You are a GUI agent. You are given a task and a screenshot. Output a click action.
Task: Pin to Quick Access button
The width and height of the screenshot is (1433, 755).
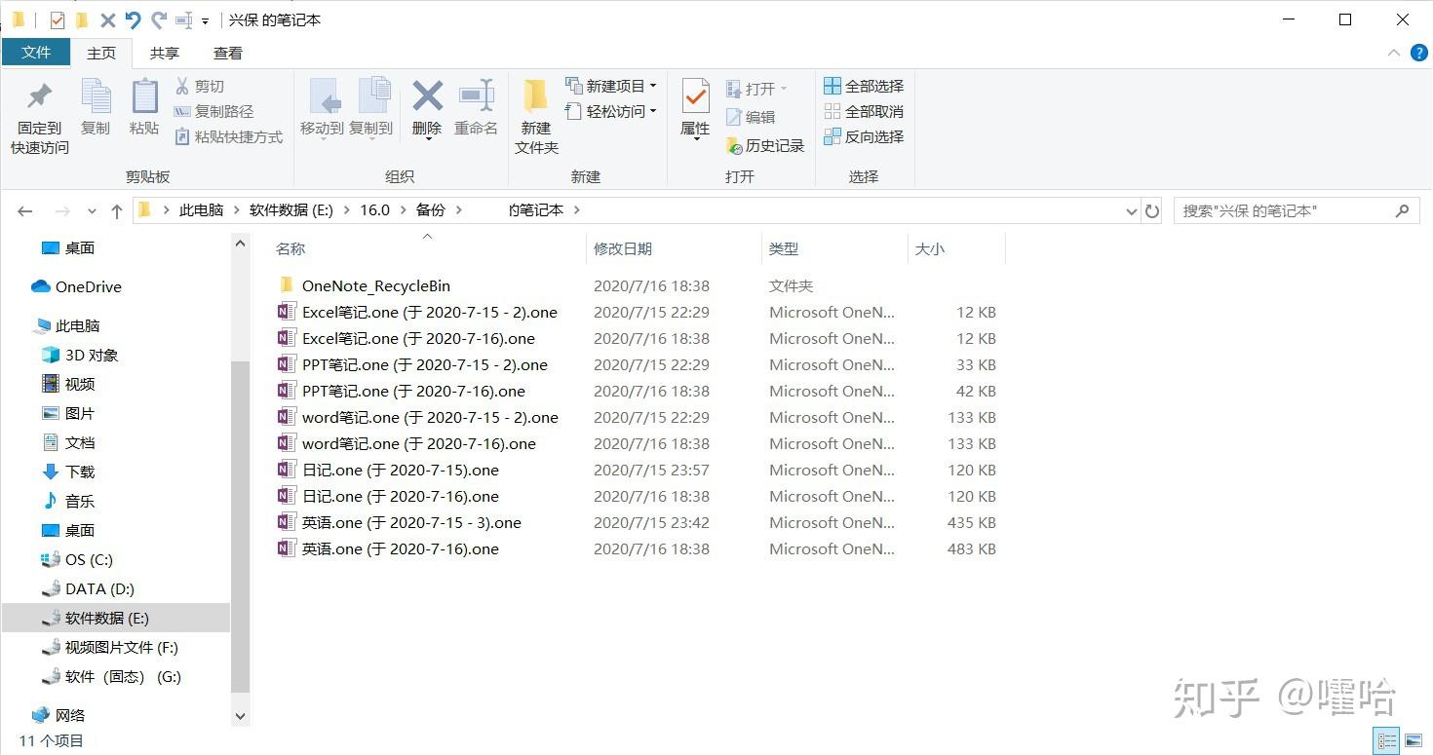[x=40, y=118]
